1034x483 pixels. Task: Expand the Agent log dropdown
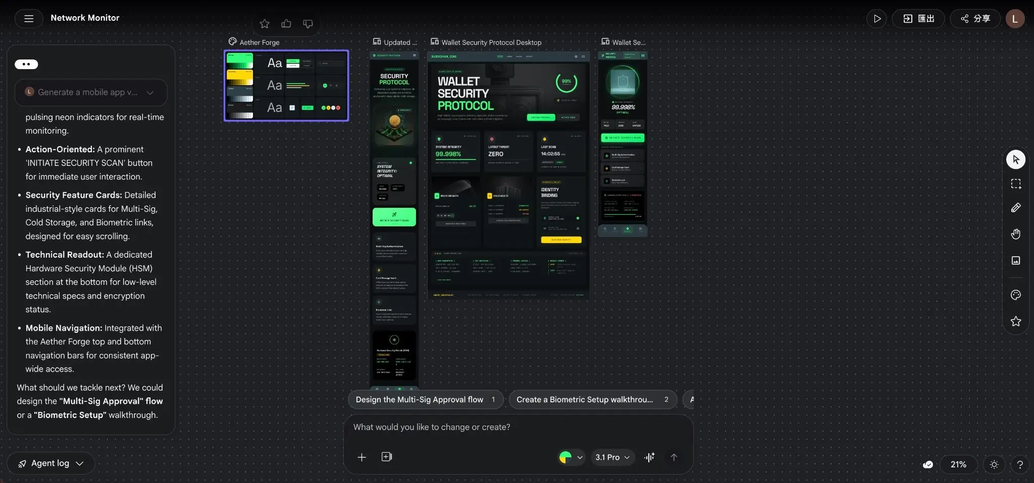tap(50, 463)
